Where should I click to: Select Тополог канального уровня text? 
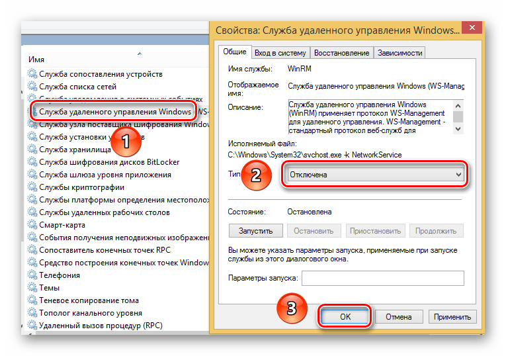(91, 313)
